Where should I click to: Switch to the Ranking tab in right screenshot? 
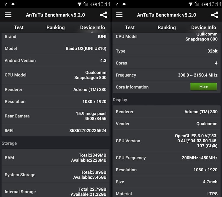(167, 28)
